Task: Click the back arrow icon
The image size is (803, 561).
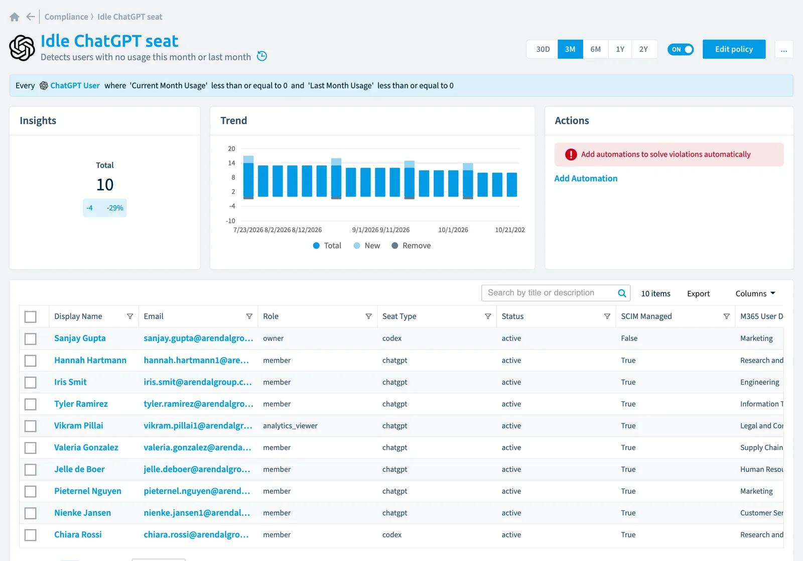Action: click(x=31, y=17)
